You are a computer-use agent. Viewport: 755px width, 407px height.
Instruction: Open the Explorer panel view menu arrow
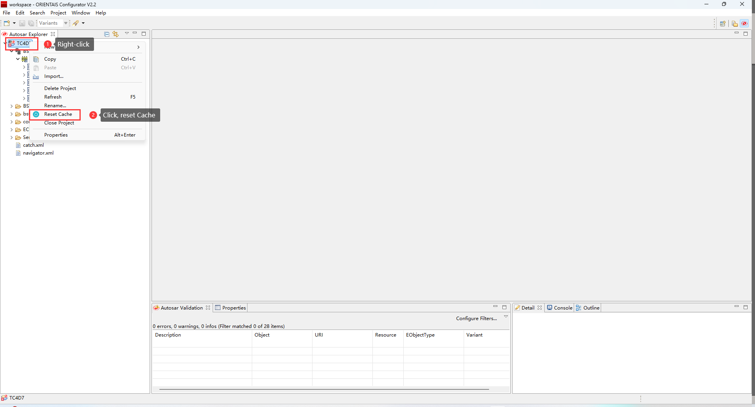tap(126, 34)
